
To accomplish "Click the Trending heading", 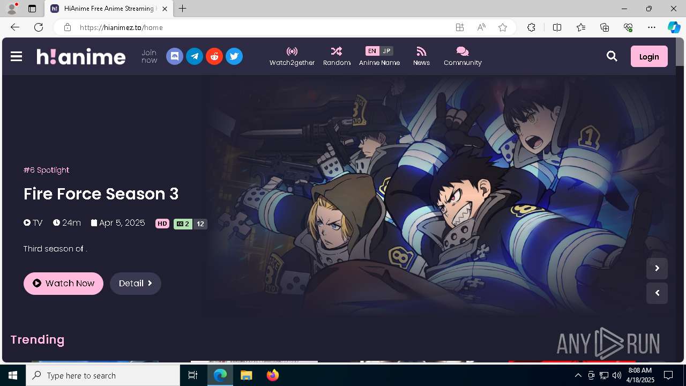I will pos(38,339).
